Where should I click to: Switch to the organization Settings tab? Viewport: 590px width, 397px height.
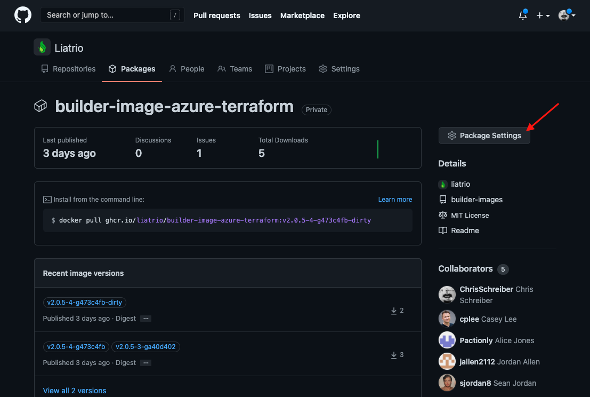(339, 69)
